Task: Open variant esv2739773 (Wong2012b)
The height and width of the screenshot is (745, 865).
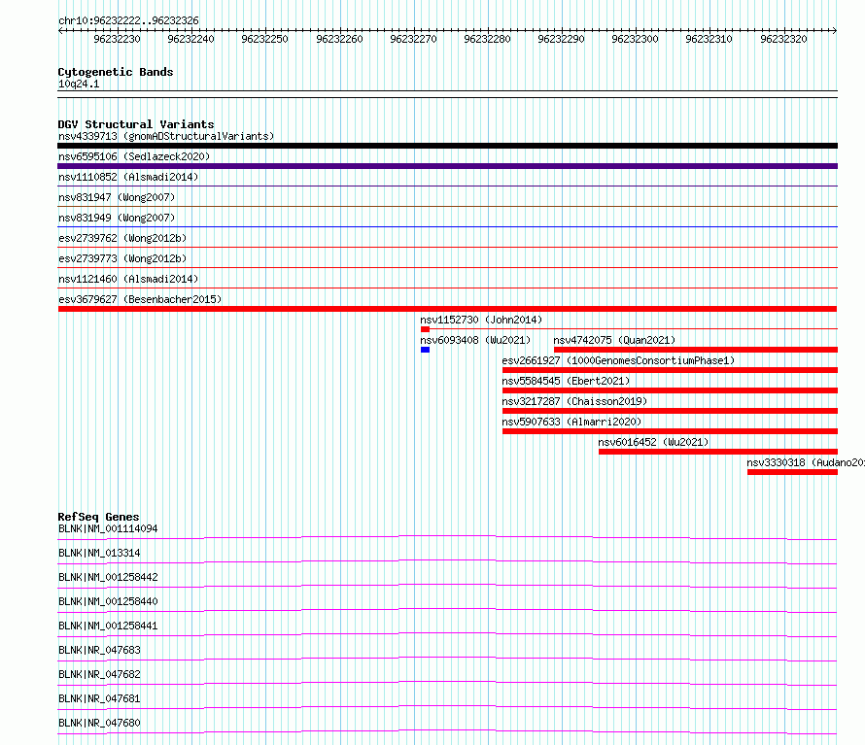Action: (x=122, y=258)
